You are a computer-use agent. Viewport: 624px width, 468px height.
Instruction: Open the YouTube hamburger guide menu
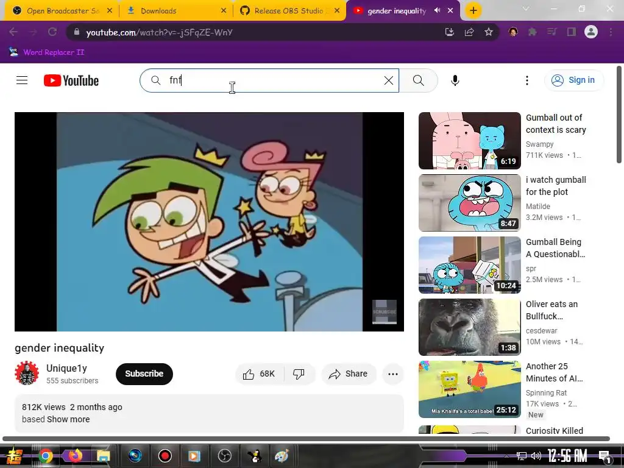pos(22,80)
